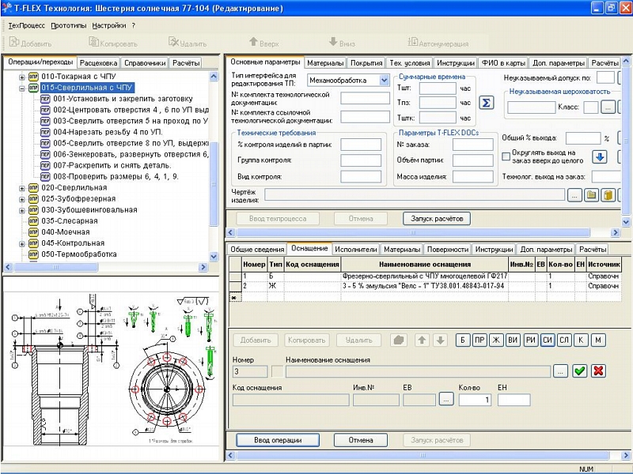Screen dimensions: 633x474
Task: Click the down arrow in equipment toolbar
Action: click(x=441, y=340)
